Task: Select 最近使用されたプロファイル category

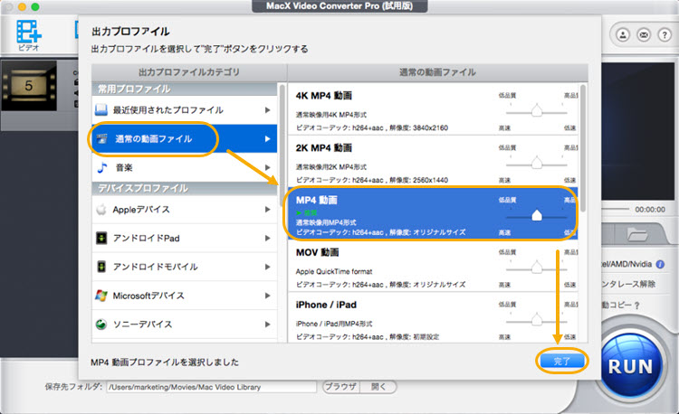Action: click(185, 110)
